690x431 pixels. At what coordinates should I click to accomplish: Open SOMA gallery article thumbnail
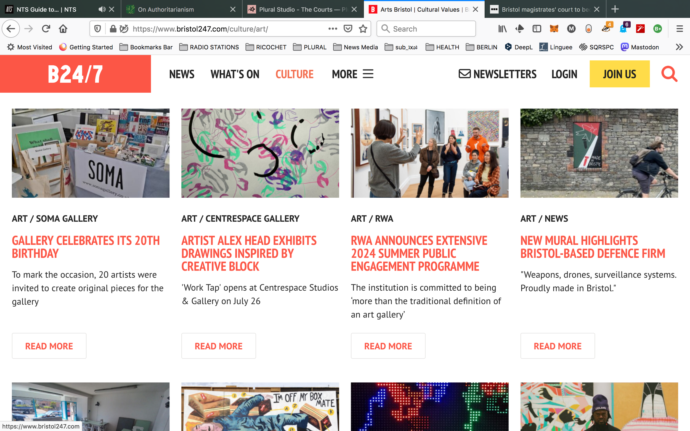pos(91,153)
